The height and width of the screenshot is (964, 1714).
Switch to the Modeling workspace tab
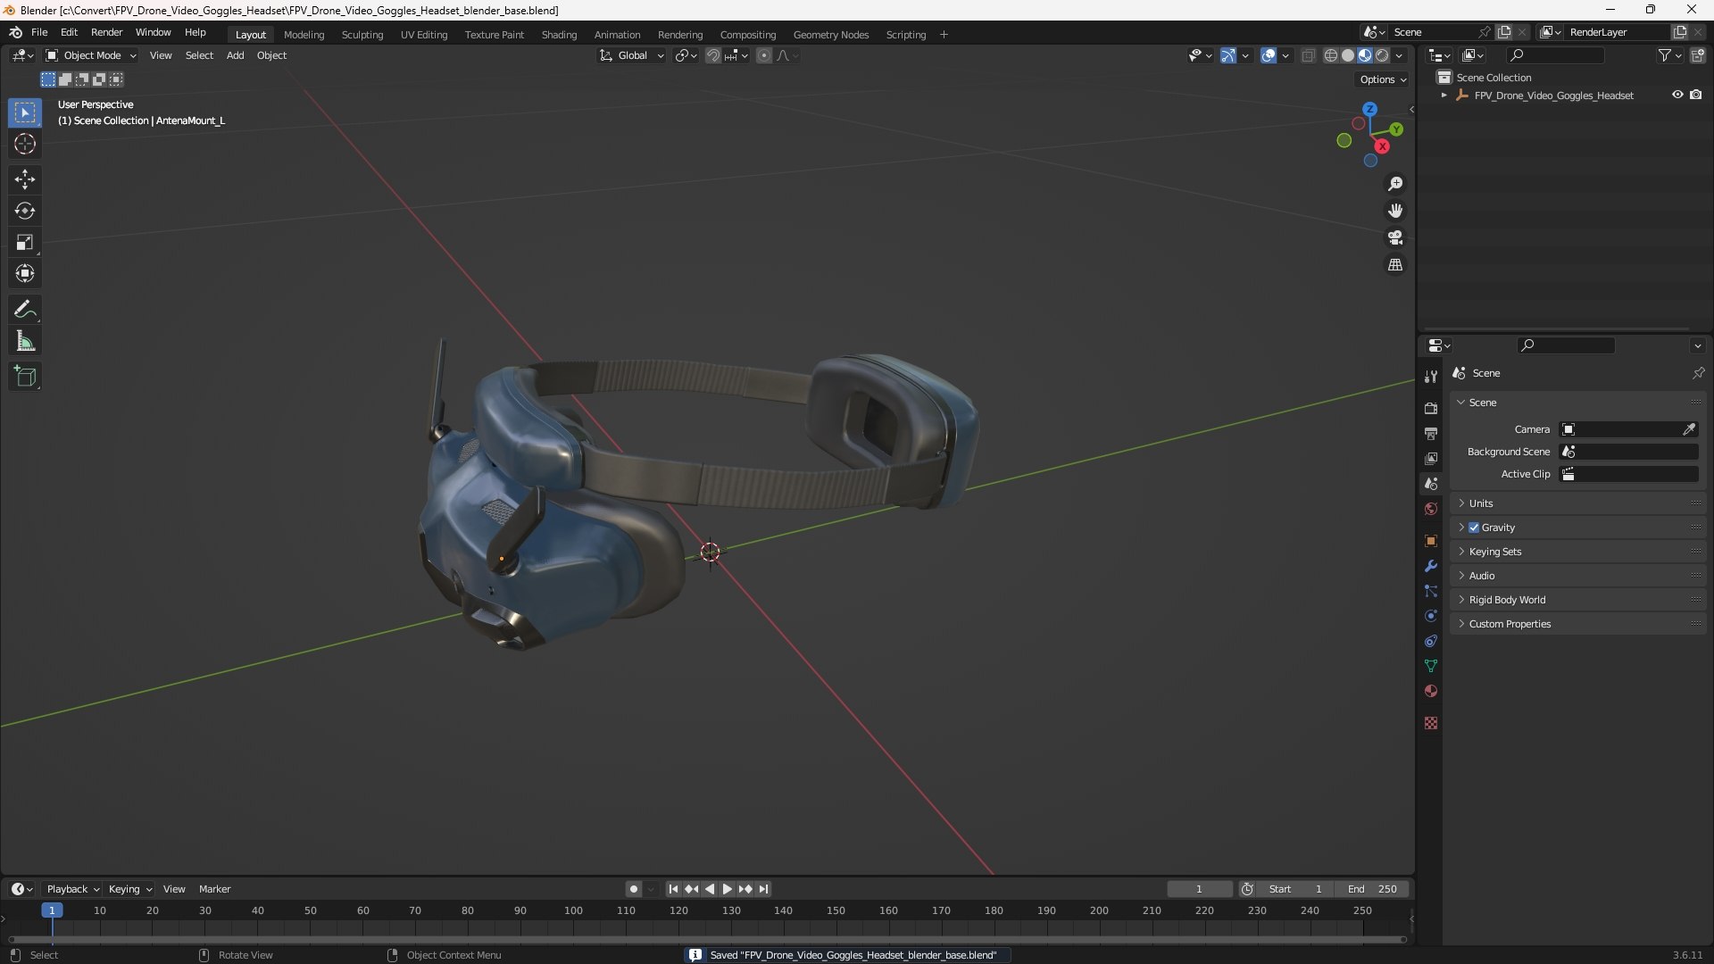tap(304, 35)
